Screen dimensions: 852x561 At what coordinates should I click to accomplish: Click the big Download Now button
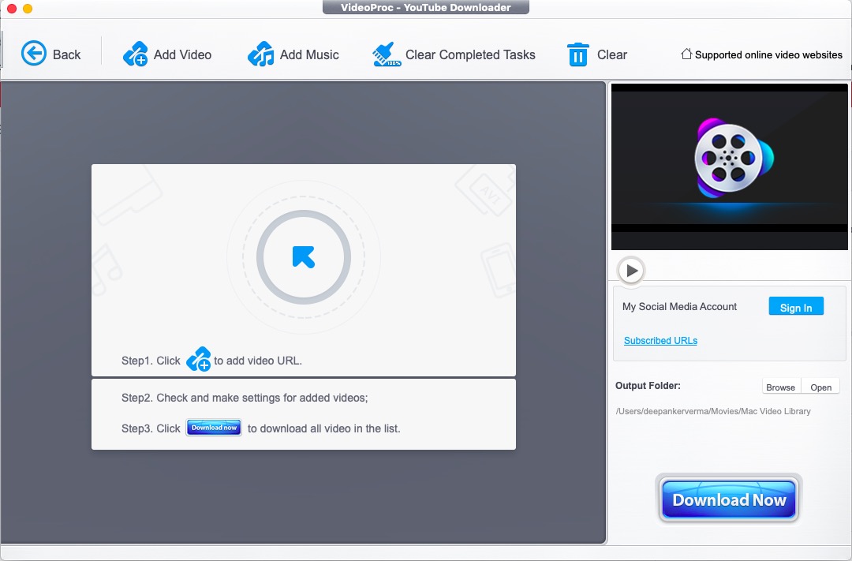(x=729, y=499)
